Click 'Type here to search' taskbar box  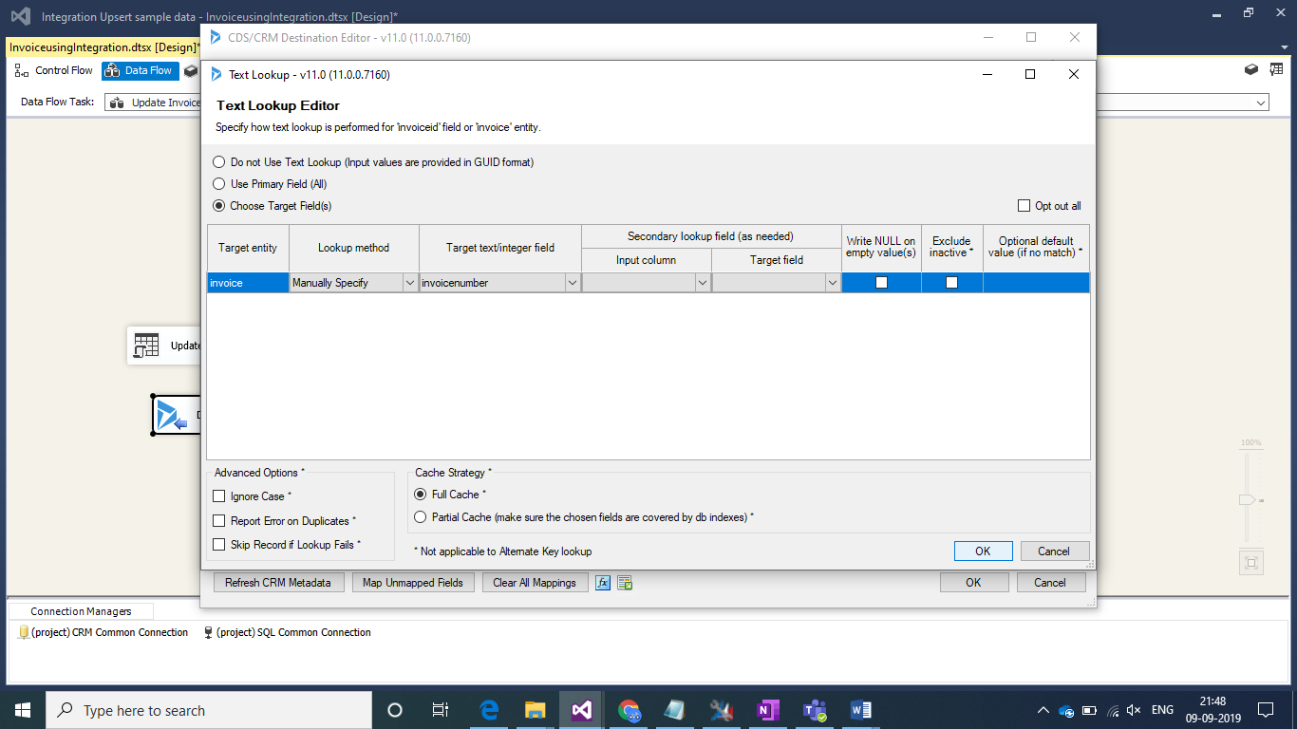click(x=209, y=710)
